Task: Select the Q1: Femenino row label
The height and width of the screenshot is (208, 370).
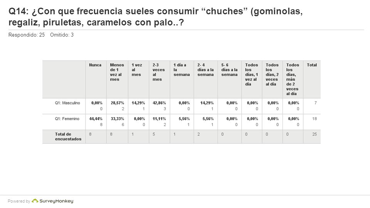Action: [x=67, y=119]
